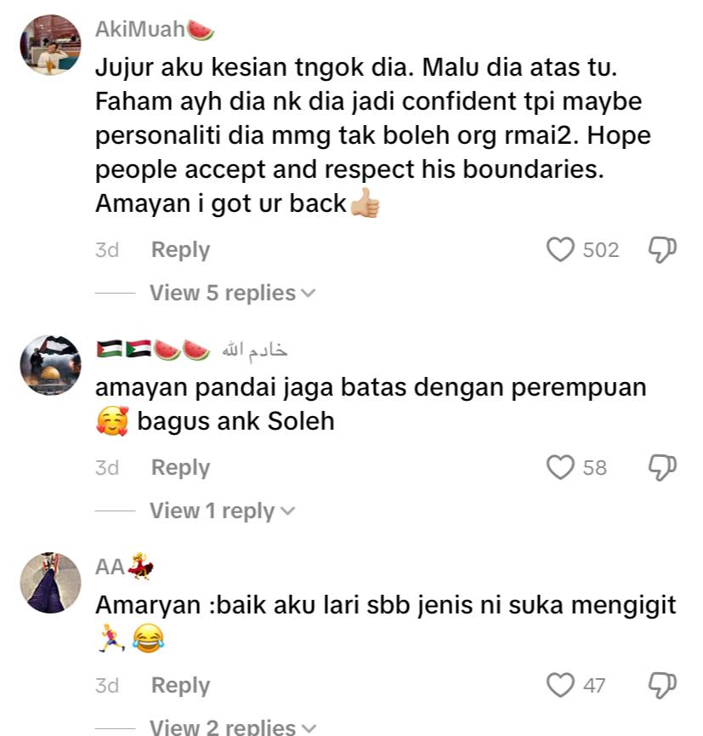
Task: Like AkiMuah's comment with heart icon
Action: (560, 249)
